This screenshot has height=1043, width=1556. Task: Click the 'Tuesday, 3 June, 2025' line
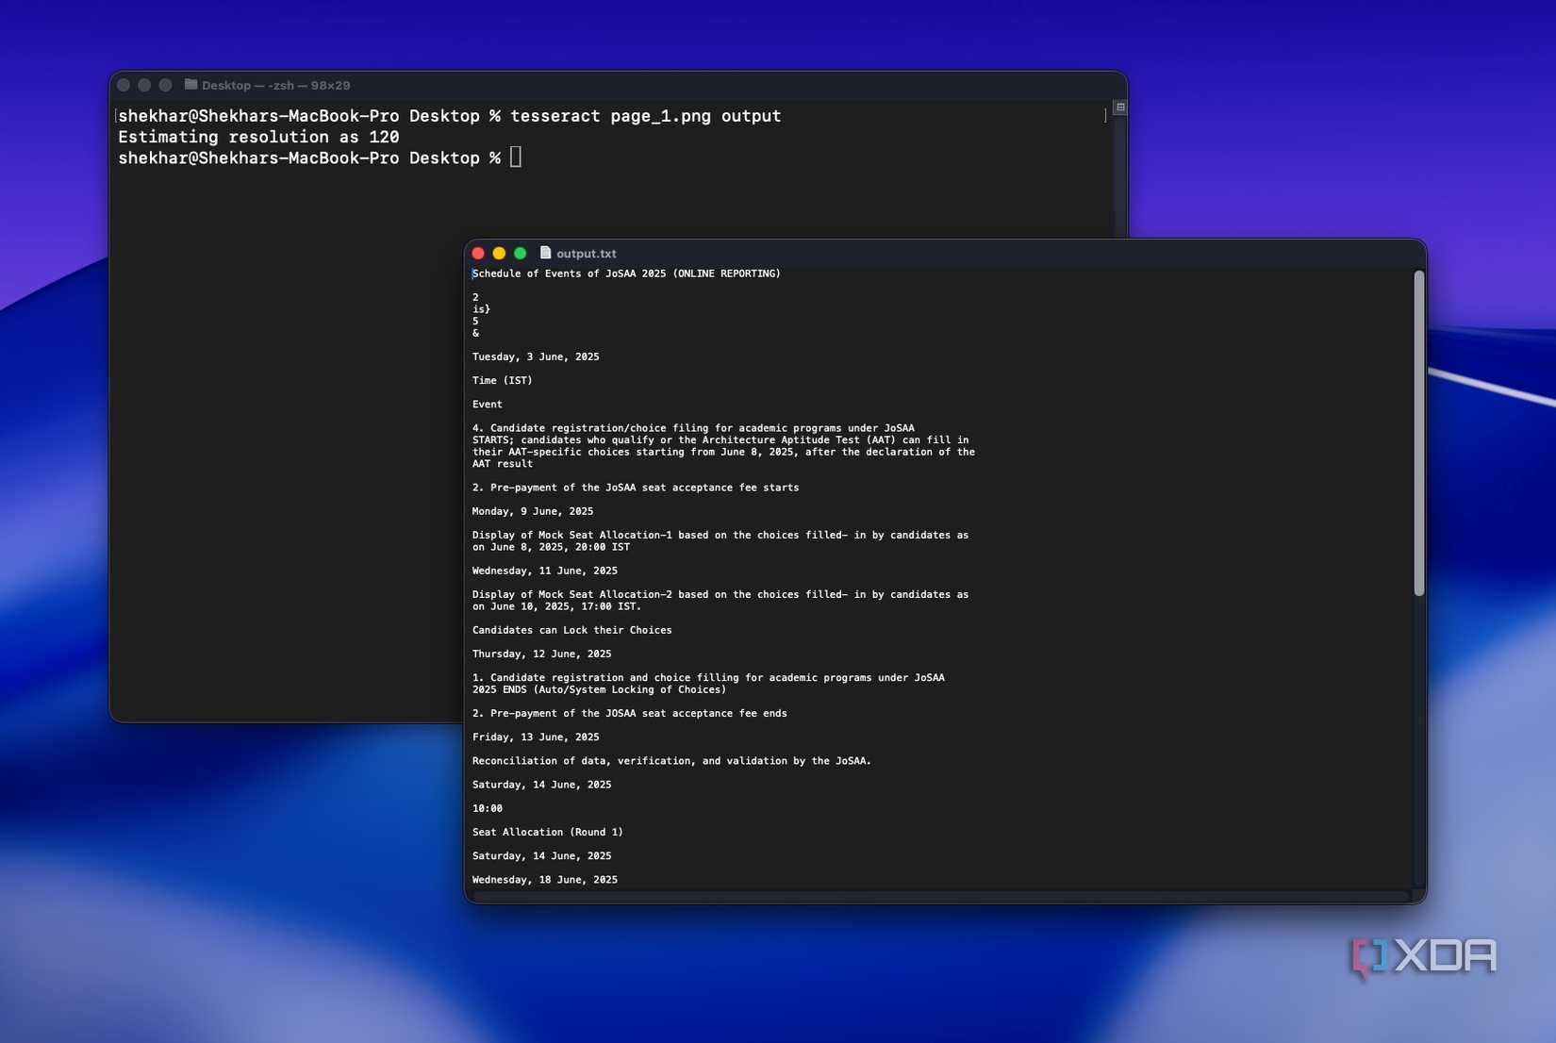536,356
